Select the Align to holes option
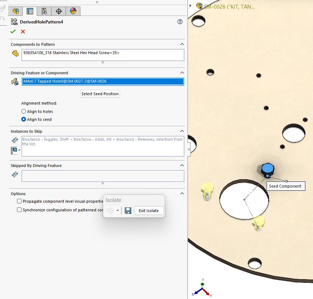 [x=24, y=111]
